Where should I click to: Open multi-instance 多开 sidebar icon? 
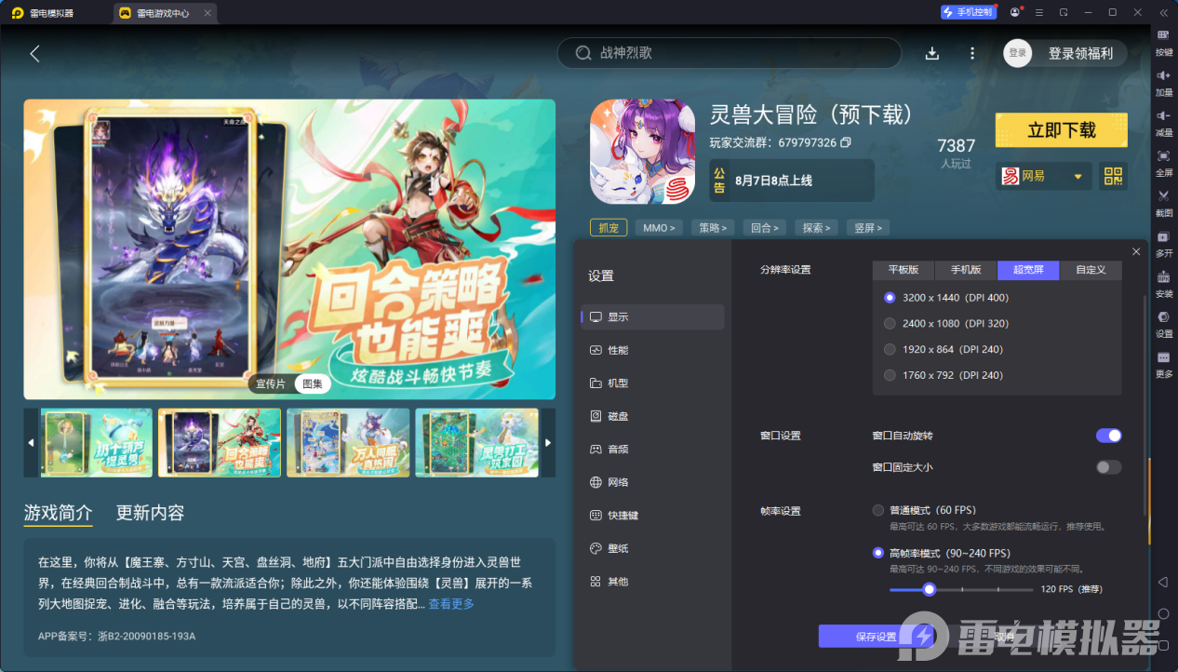(x=1164, y=242)
